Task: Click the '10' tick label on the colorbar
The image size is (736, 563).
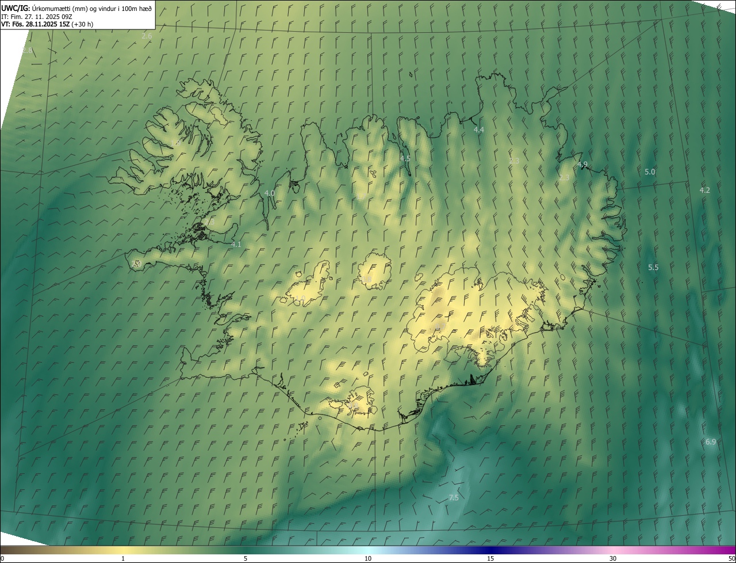Action: (x=368, y=559)
